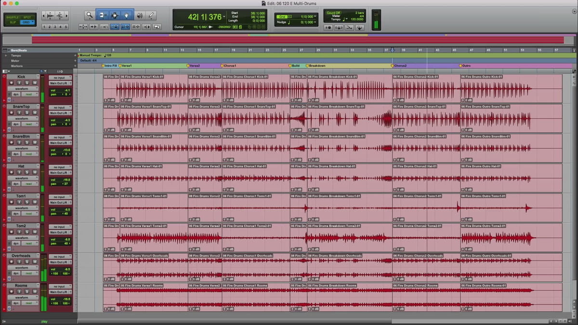
Task: Select the Grabber hand tool
Action: tap(127, 15)
